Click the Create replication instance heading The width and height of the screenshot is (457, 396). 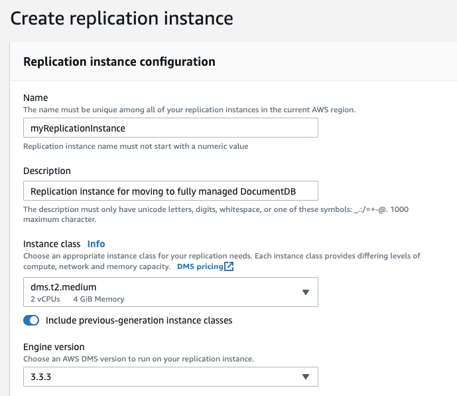click(121, 19)
